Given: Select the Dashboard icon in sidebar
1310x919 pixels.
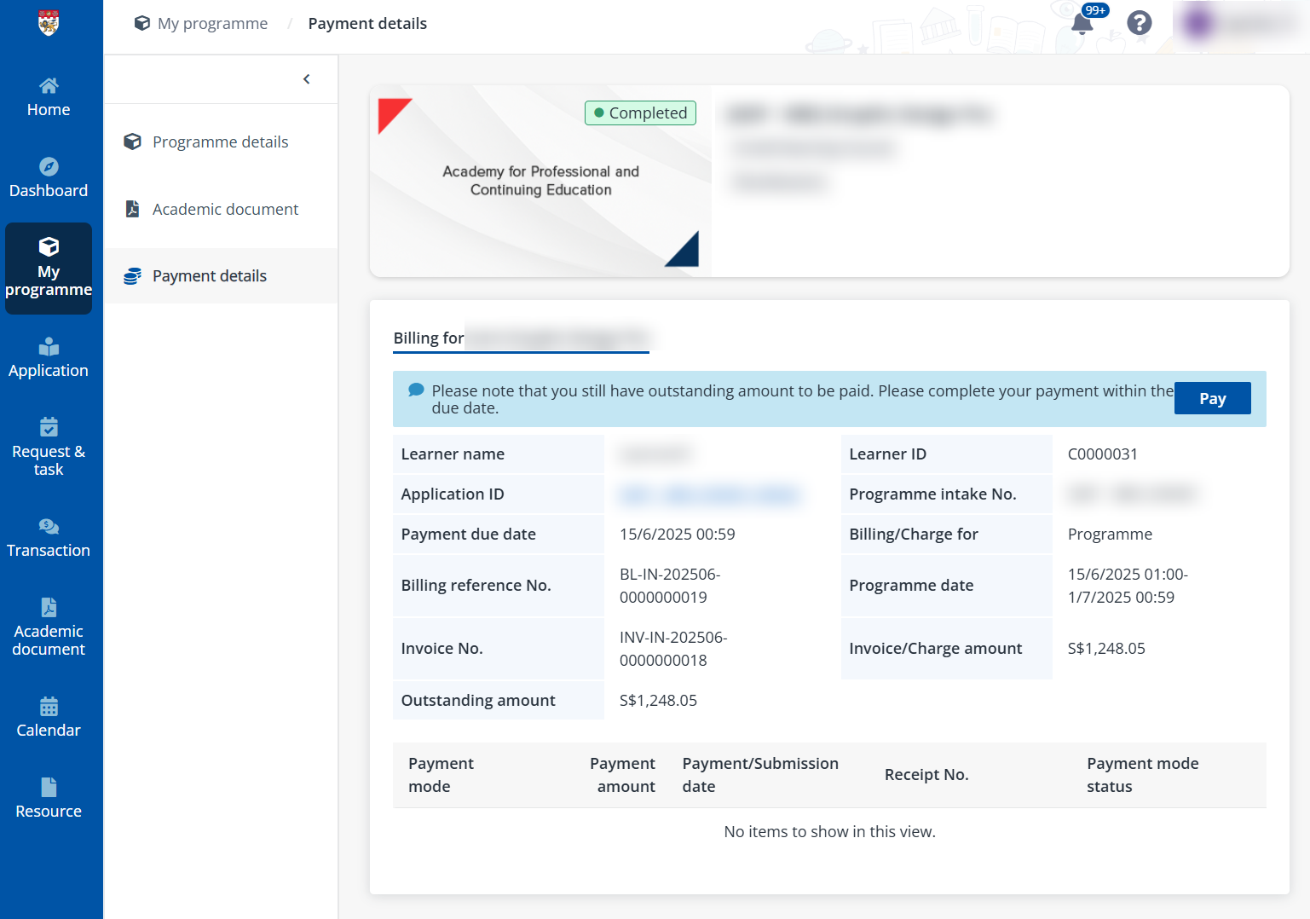Looking at the screenshot, I should coord(49,175).
